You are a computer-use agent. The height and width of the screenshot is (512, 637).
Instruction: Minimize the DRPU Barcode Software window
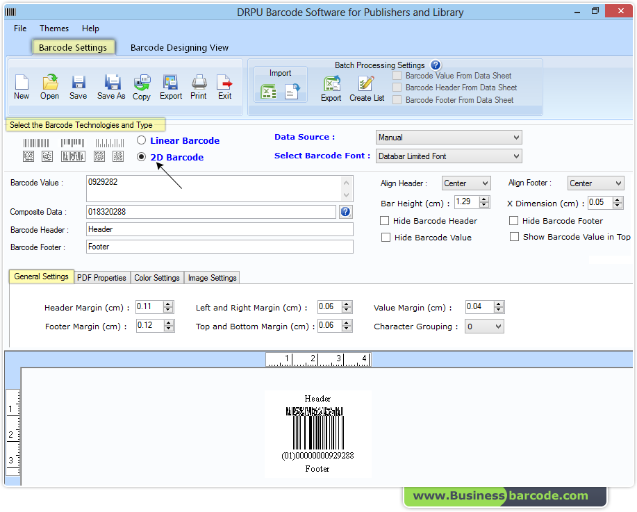point(577,12)
